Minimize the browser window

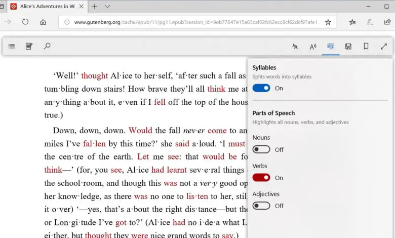(x=368, y=7)
